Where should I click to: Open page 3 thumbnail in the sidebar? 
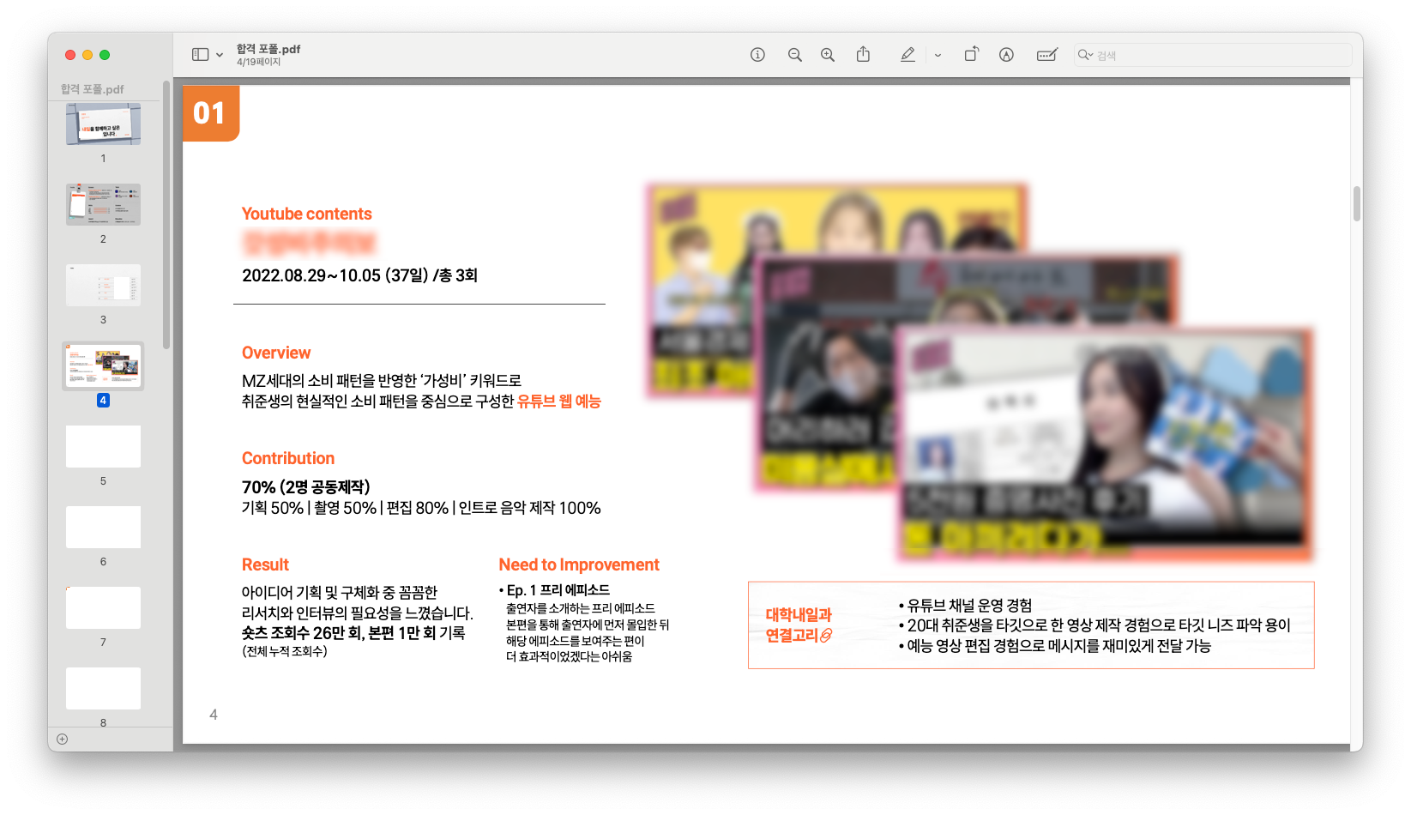pos(103,285)
